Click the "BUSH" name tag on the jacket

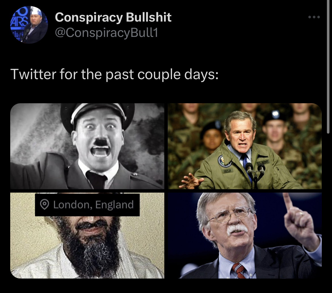point(227,171)
